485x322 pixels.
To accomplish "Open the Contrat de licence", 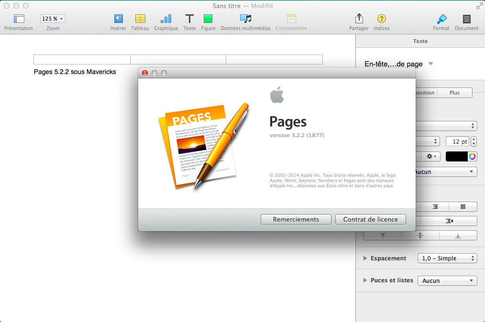I will 371,219.
